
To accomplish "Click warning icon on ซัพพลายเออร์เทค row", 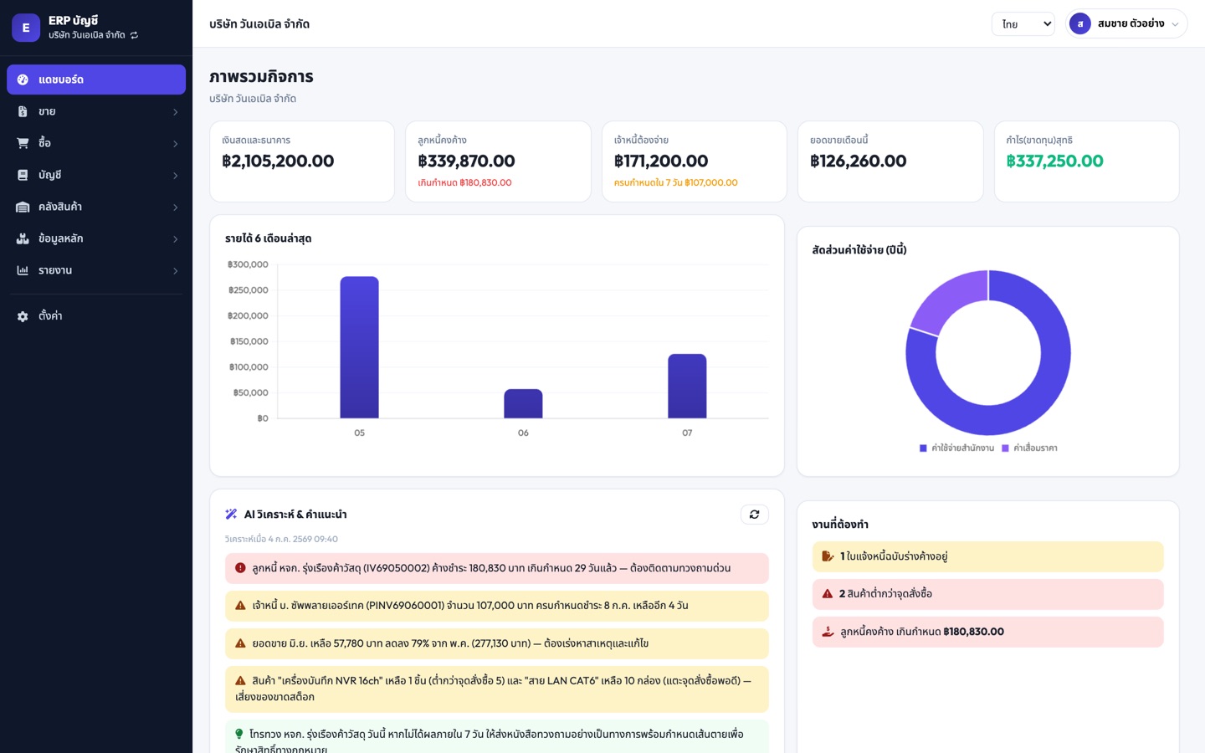I will point(240,606).
